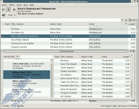Screen dimensions: 139x109
Task: Click main song list scroll-down arrow
Action: click(x=137, y=102)
